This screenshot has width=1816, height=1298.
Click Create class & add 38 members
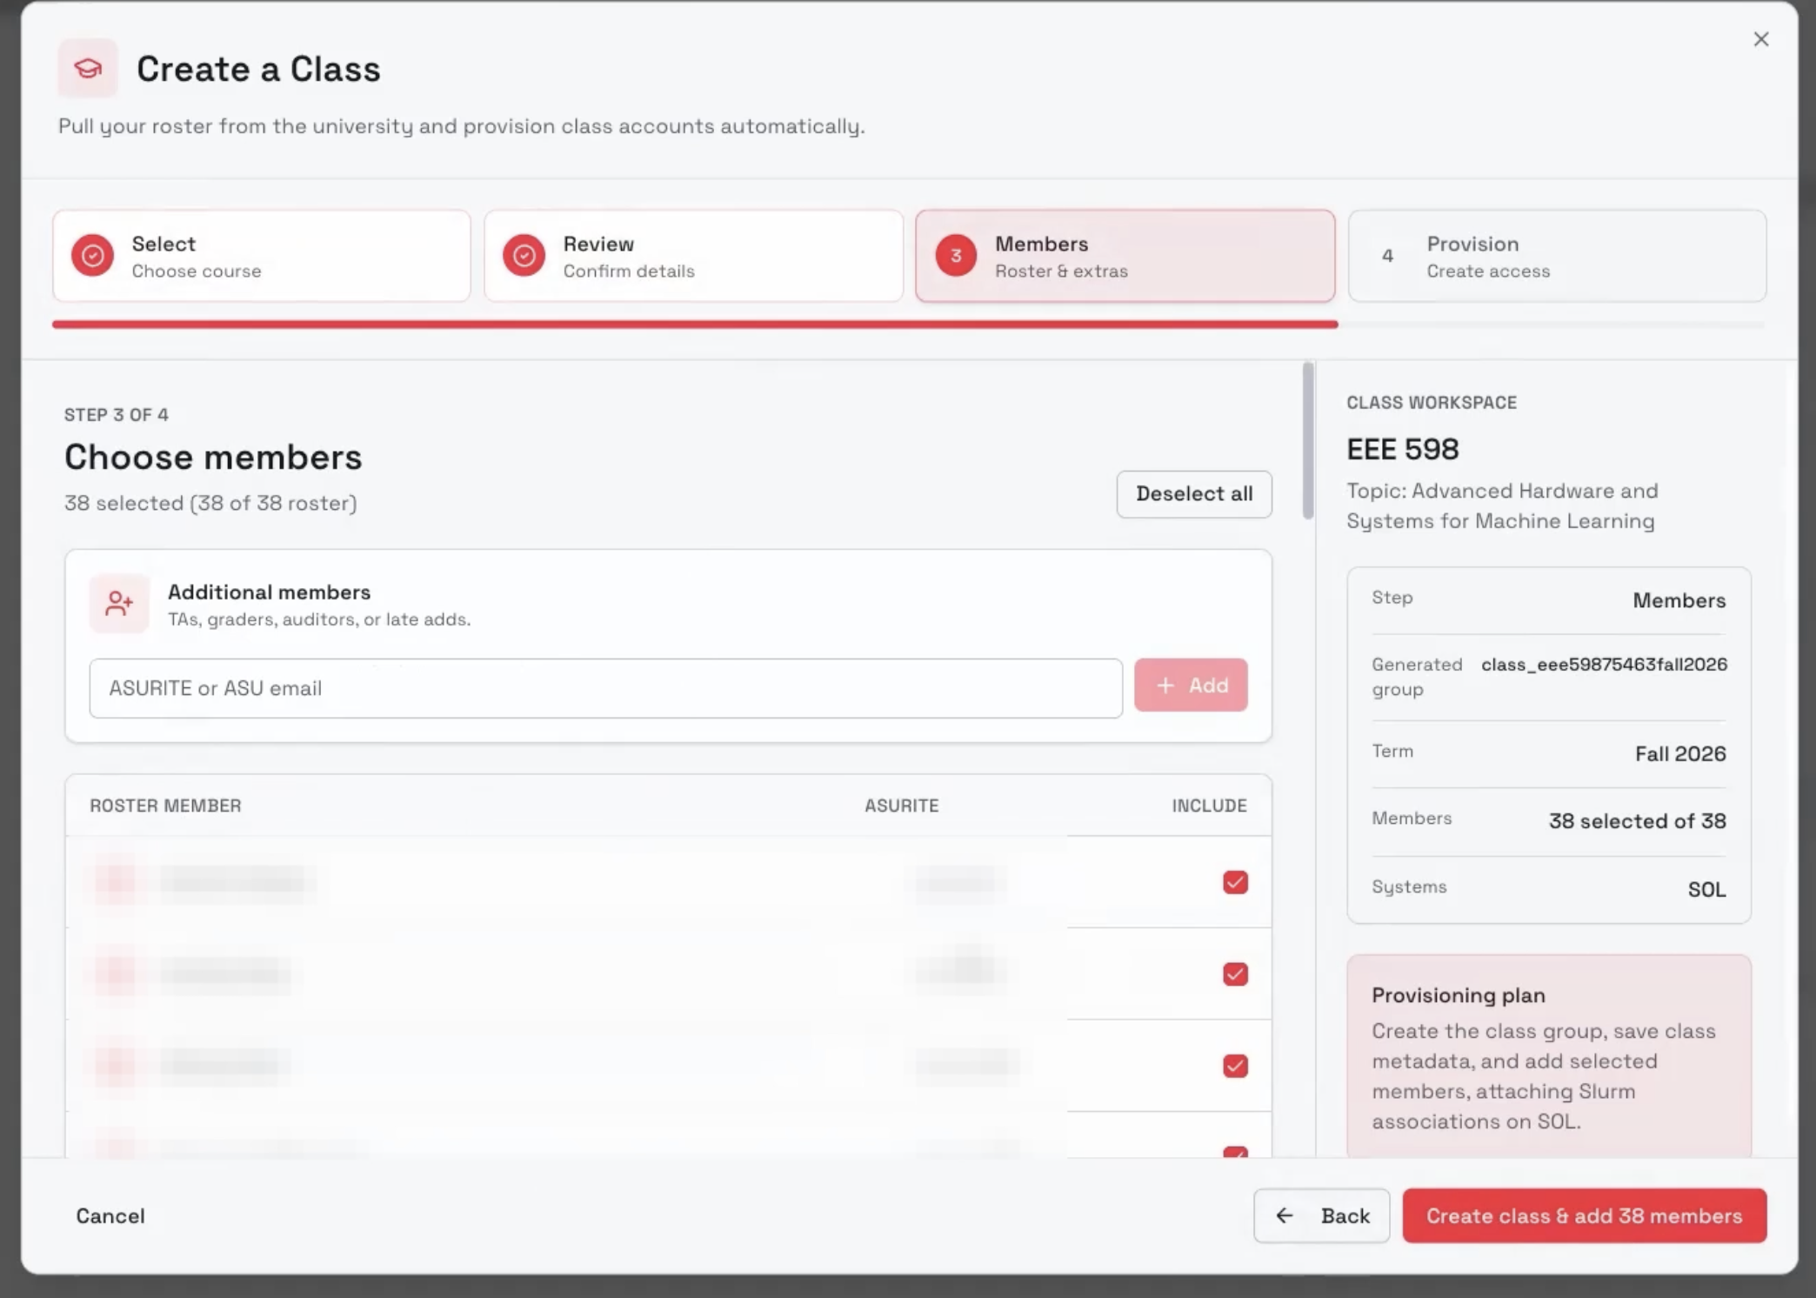pos(1584,1215)
